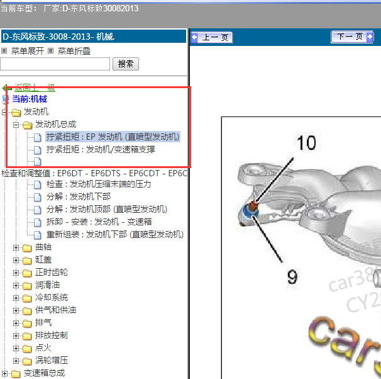
Task: Click the 搜索 search button
Action: 126,64
